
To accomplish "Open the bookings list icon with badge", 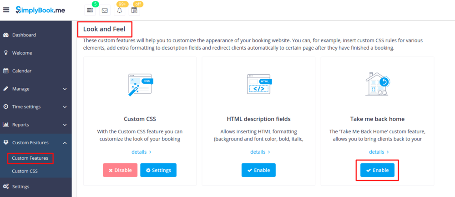I will (x=90, y=10).
